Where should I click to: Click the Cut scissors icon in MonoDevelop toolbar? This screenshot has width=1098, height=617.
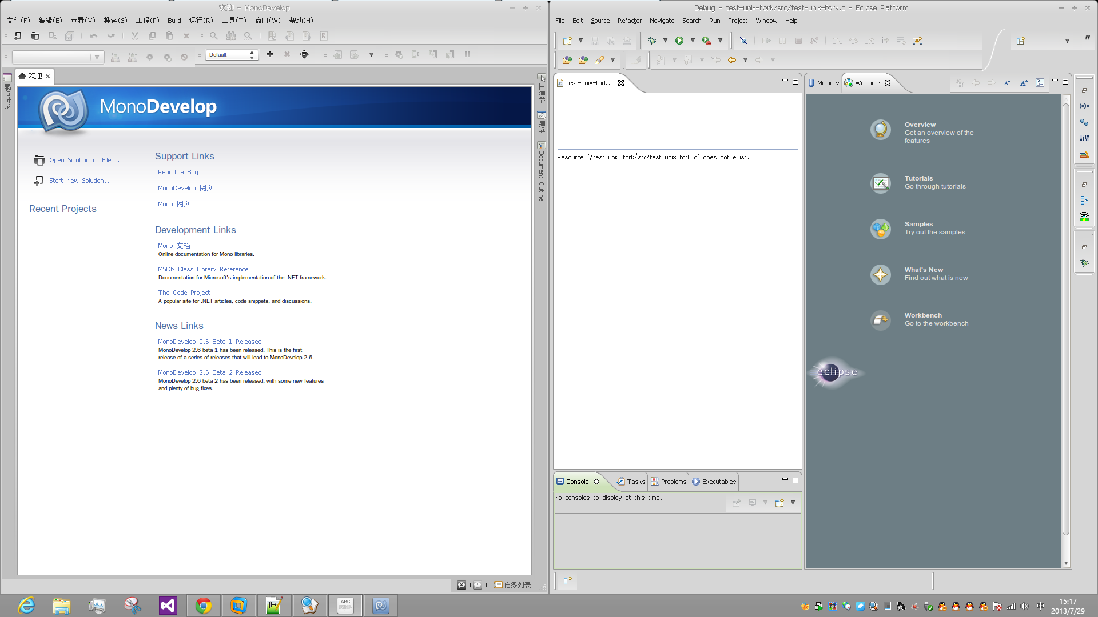[135, 36]
